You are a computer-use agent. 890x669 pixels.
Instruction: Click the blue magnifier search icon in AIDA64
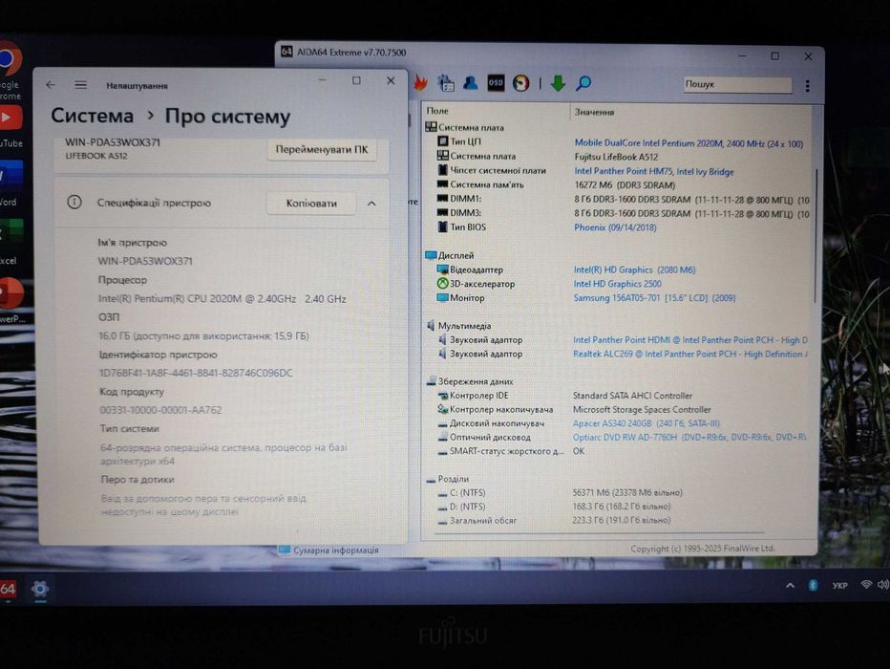tap(583, 83)
